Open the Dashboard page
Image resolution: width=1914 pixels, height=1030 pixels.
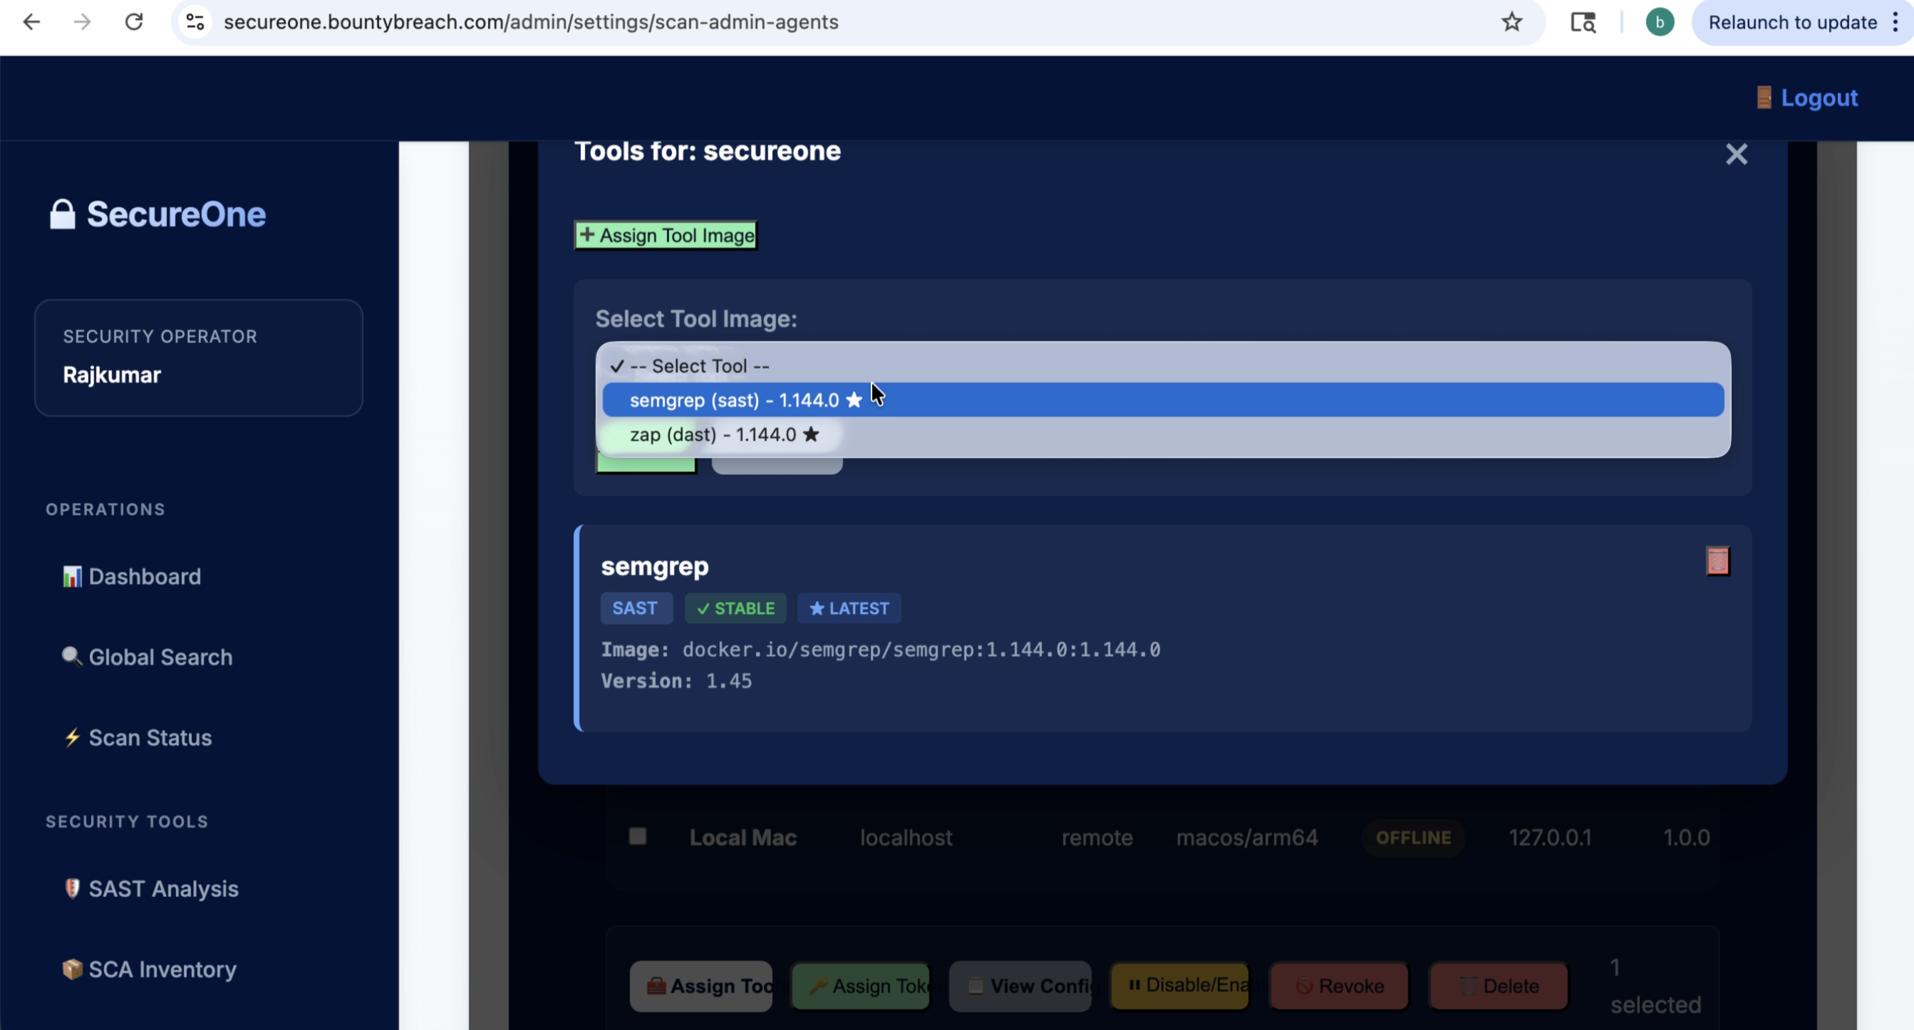[132, 576]
